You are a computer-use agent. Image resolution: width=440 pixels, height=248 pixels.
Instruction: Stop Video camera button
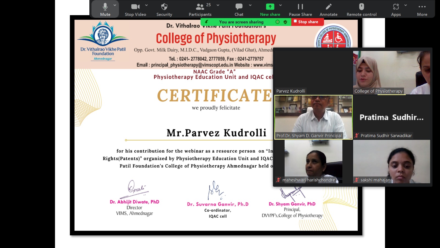click(135, 9)
